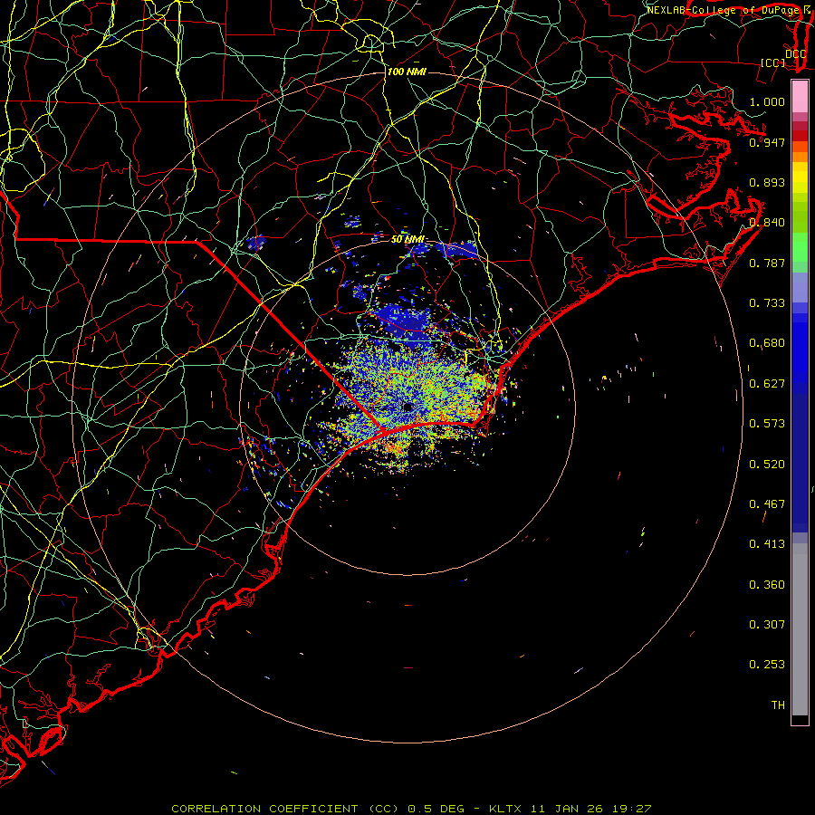Viewport: 815px width, 815px height.
Task: Click the 0.467 scale value
Action: click(x=767, y=504)
